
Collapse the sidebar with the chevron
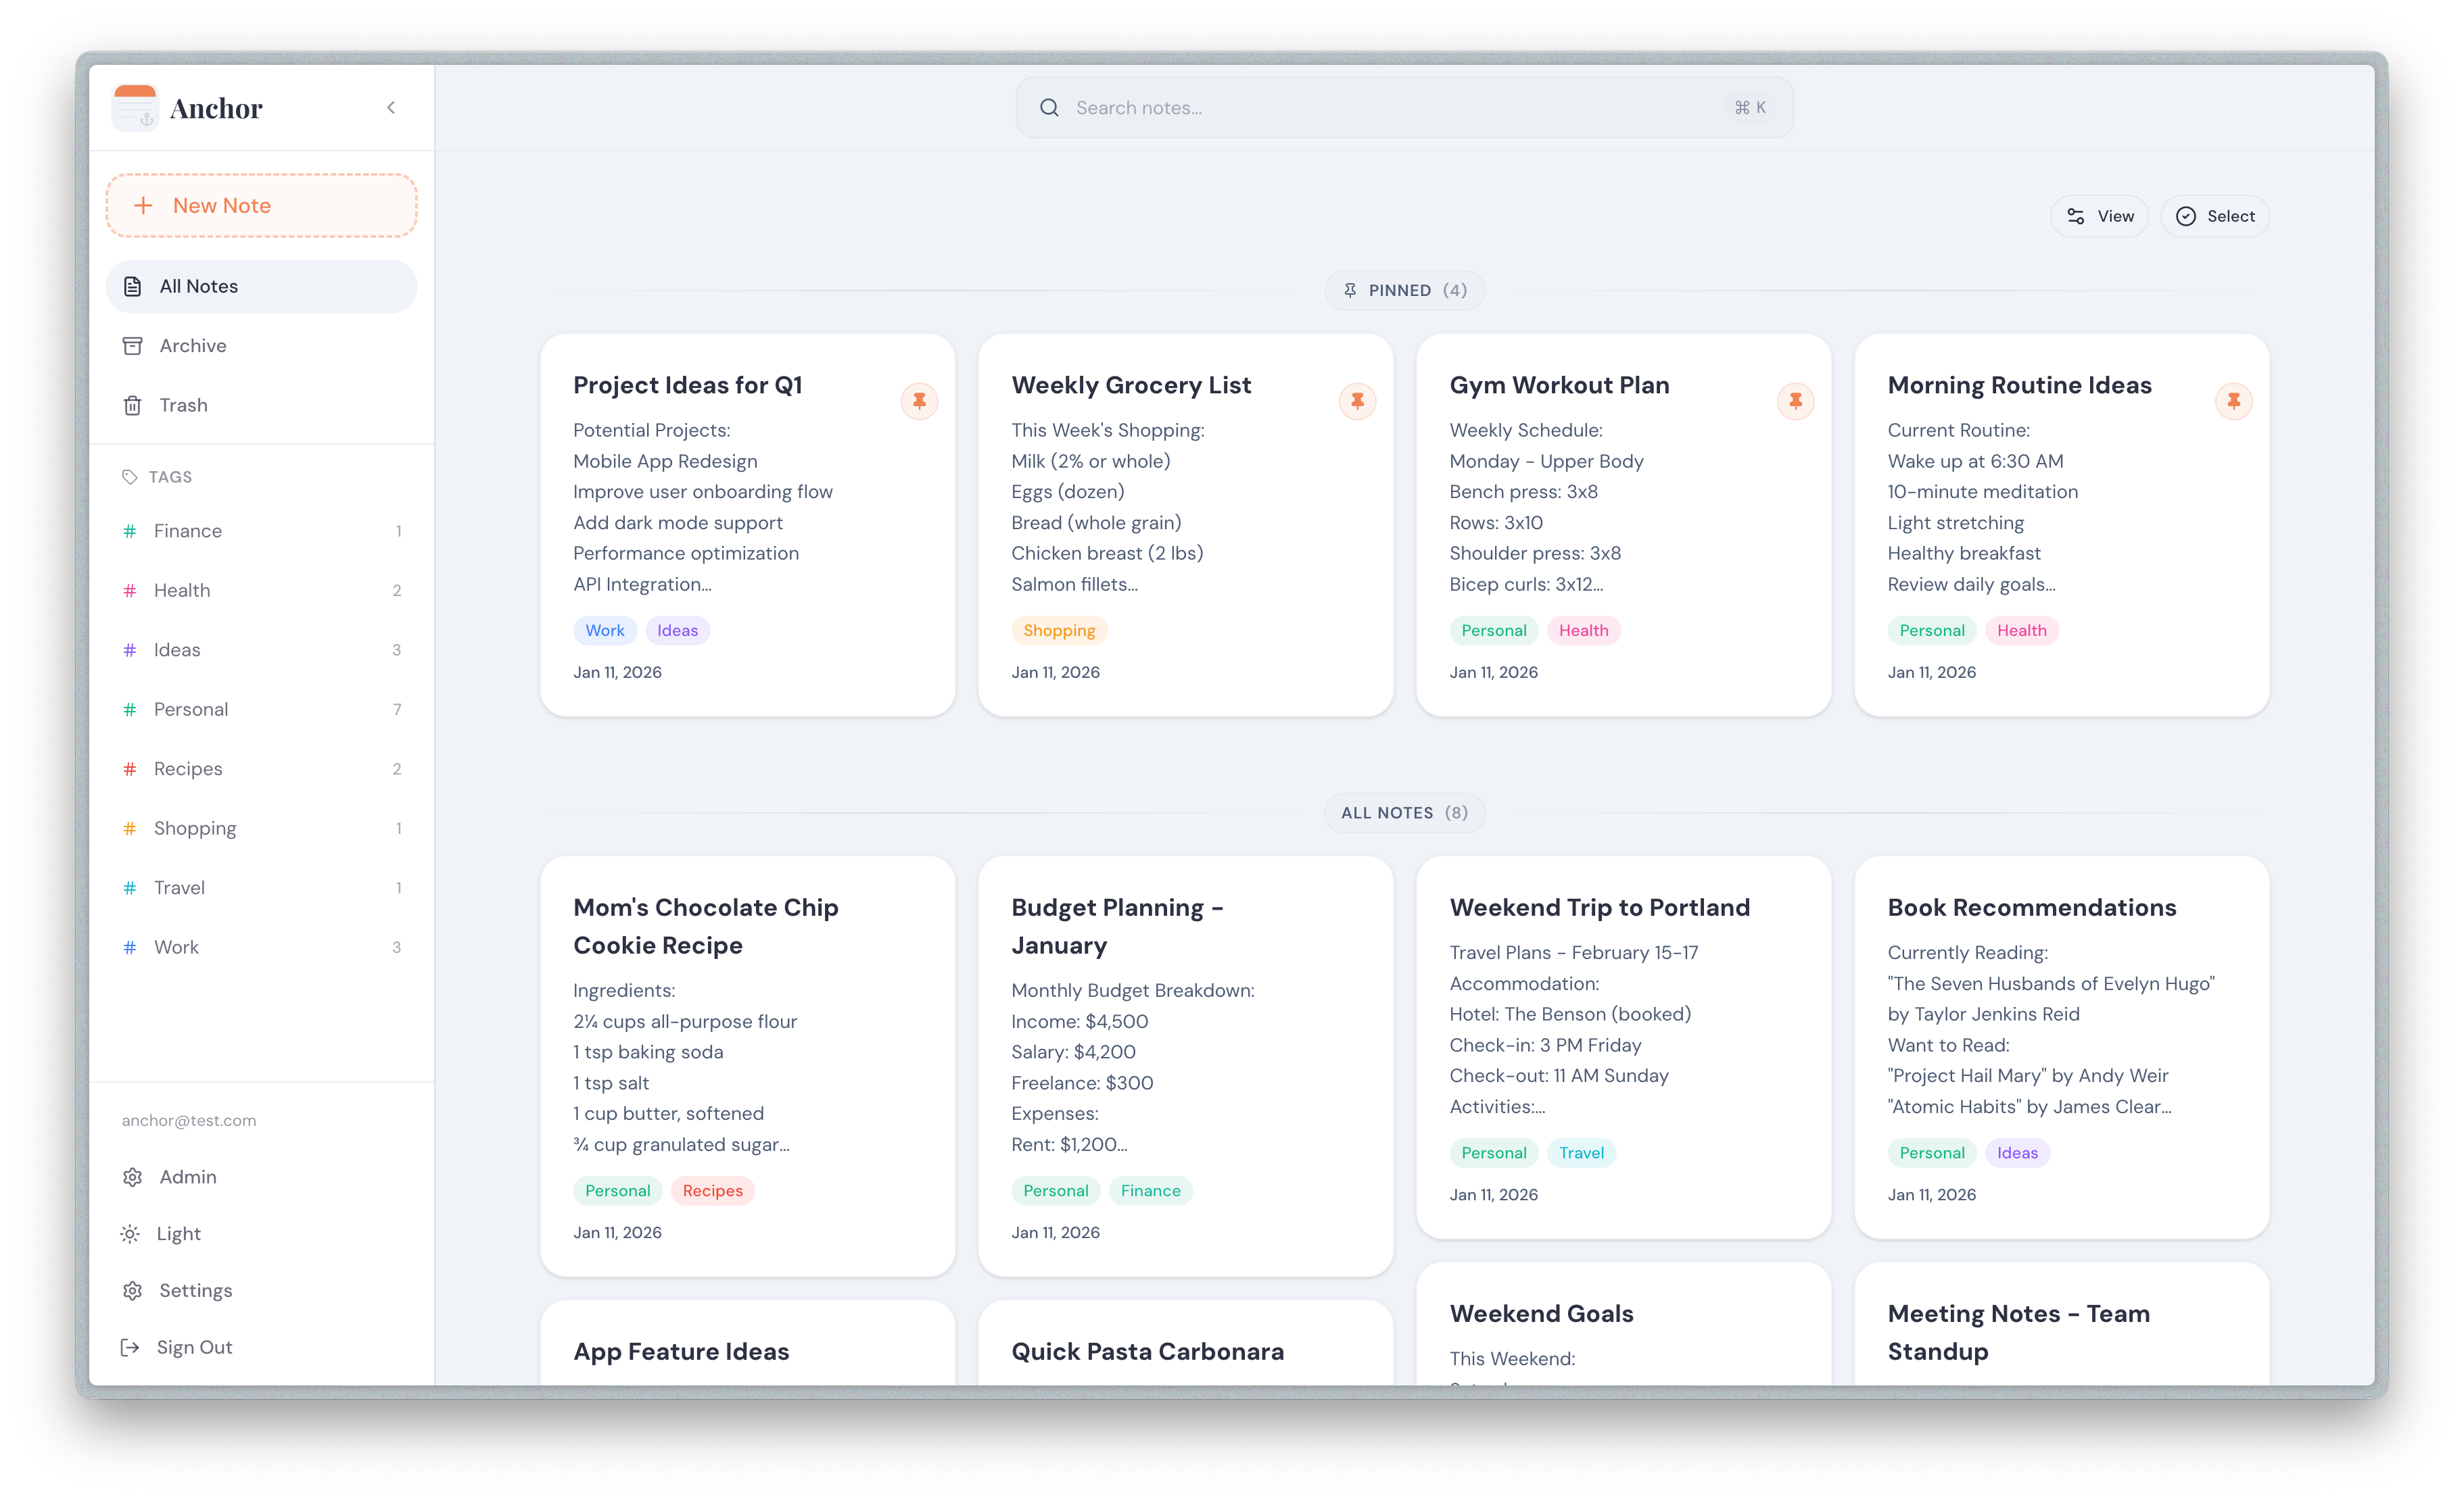391,108
